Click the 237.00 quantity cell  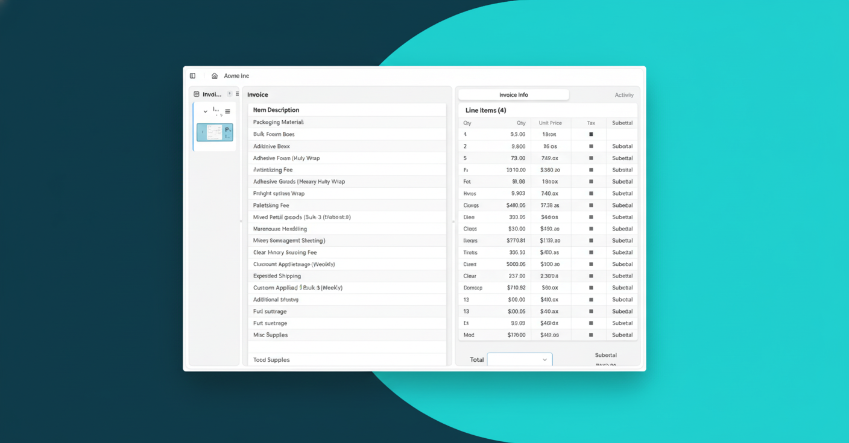[x=517, y=276]
